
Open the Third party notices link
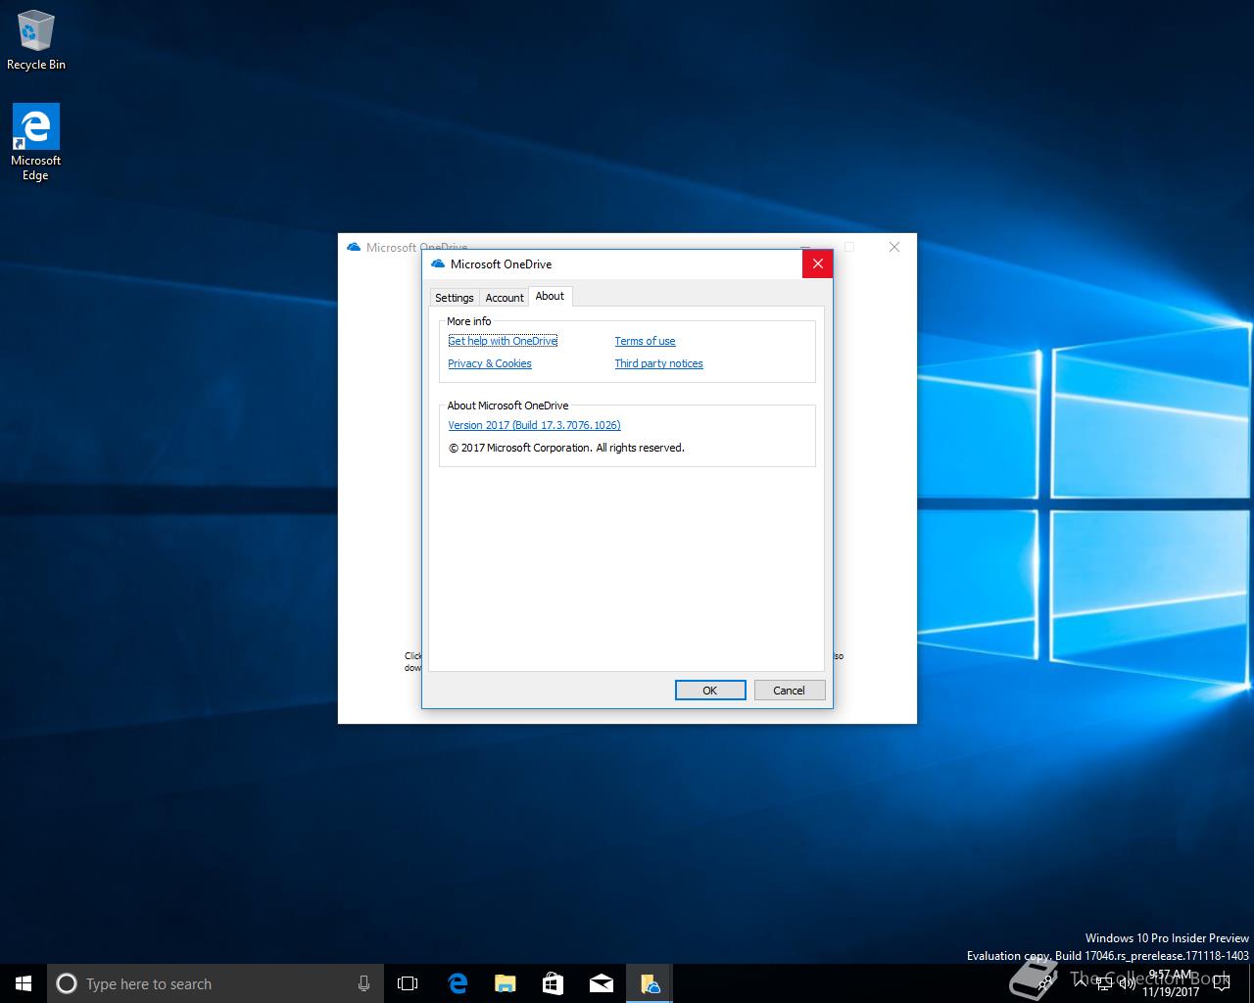tap(658, 363)
